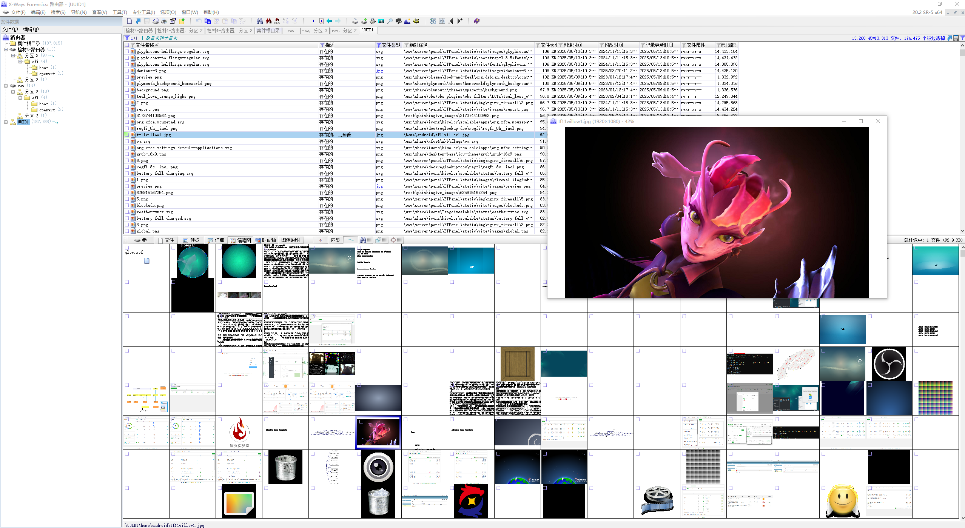Image resolution: width=965 pixels, height=528 pixels.
Task: Check the box for tf11willow1.jpg row
Action: [127, 135]
